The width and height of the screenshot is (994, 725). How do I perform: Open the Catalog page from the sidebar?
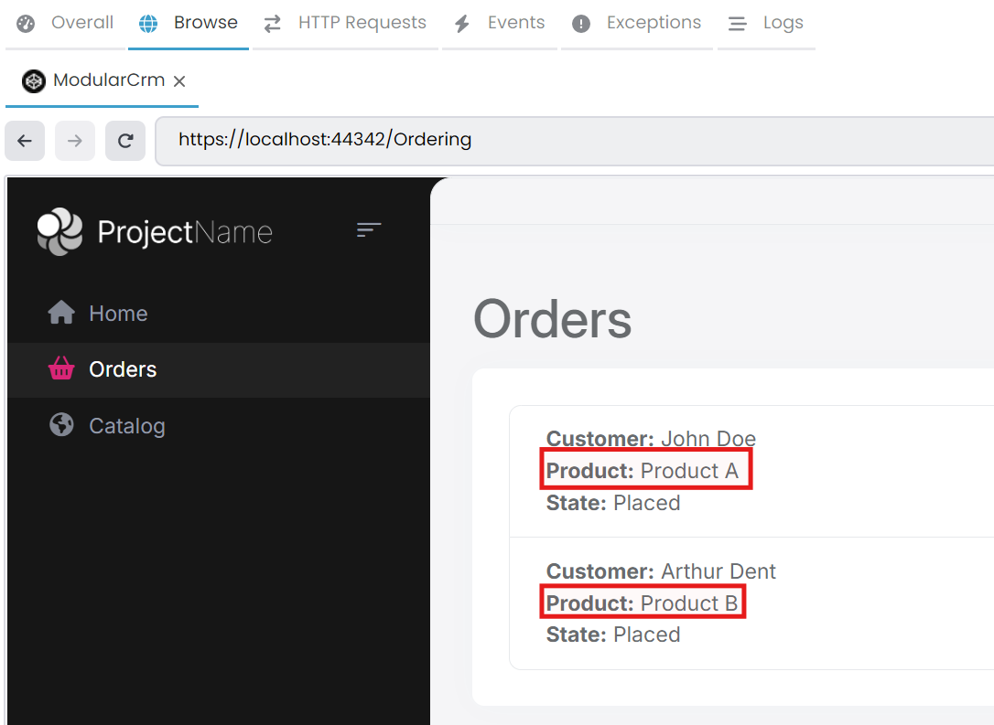[x=127, y=425]
